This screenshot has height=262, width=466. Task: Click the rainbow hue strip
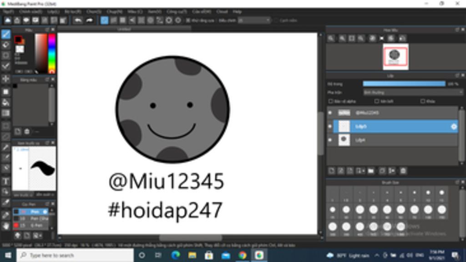(x=52, y=54)
